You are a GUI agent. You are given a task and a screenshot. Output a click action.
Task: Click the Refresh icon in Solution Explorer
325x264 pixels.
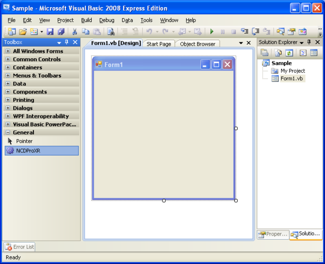[x=289, y=53]
